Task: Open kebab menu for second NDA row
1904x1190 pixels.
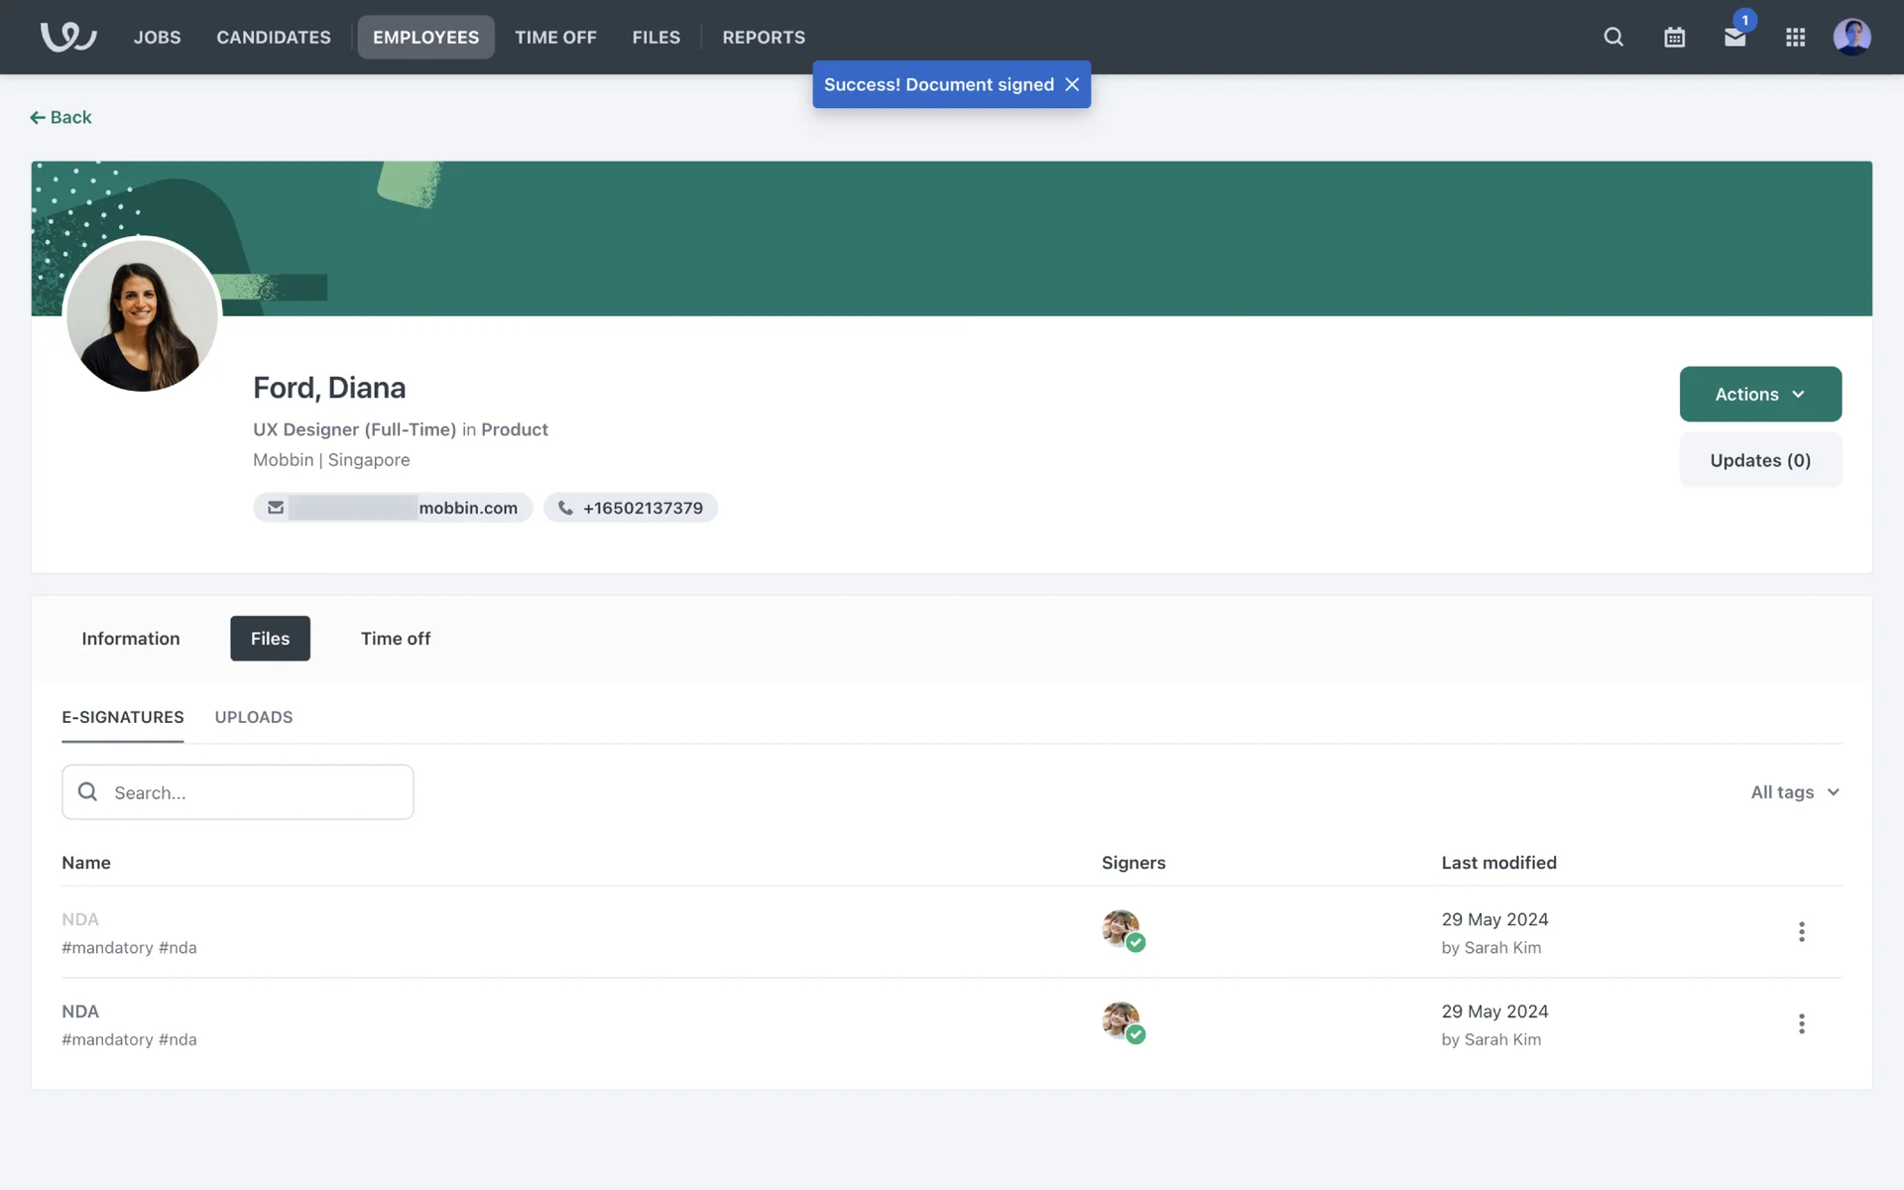Action: pos(1801,1023)
